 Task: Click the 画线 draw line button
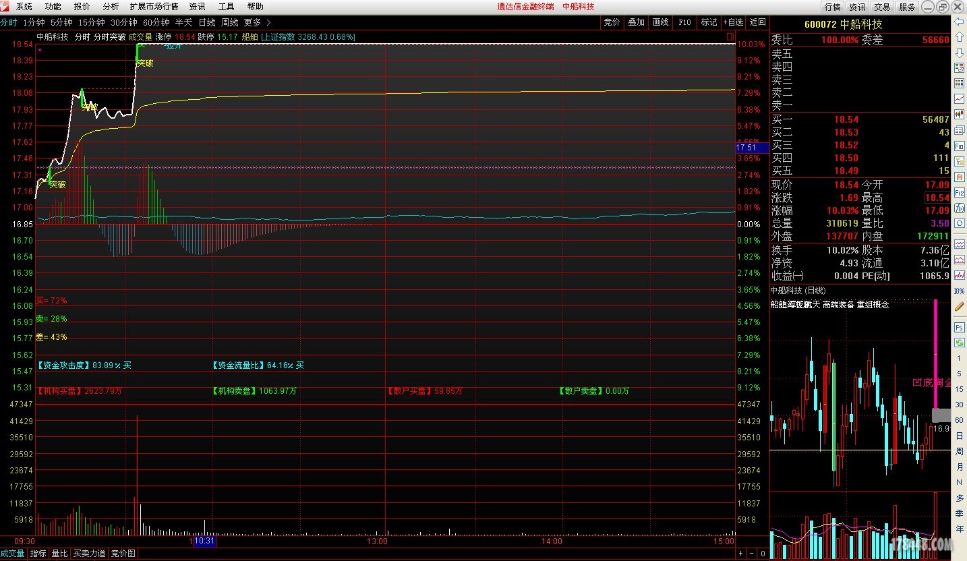[x=661, y=22]
